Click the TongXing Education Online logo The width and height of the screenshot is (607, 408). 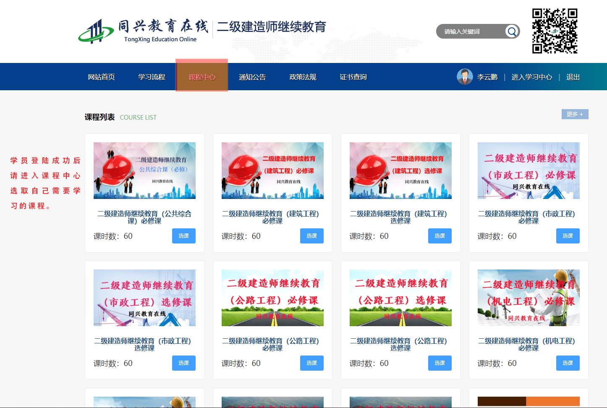tap(143, 31)
